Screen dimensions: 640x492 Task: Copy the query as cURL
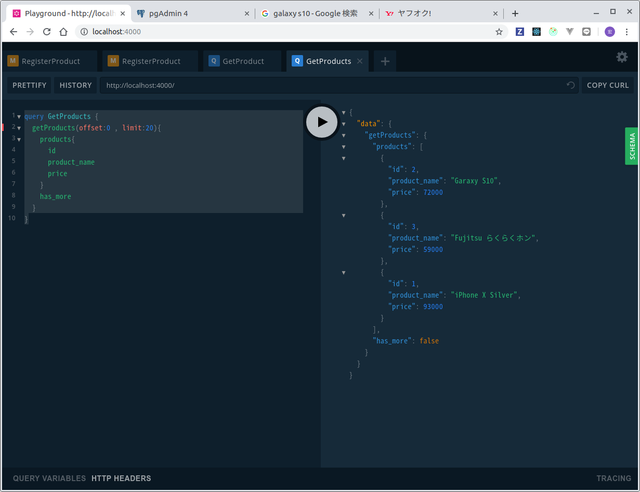[608, 85]
